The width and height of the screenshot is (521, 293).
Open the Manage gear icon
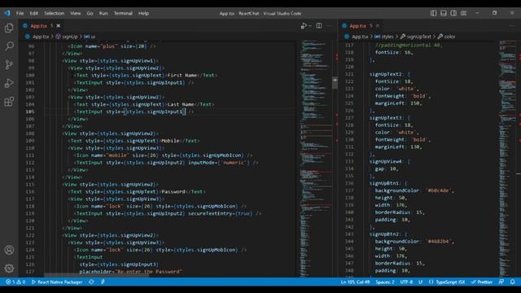tap(9, 268)
